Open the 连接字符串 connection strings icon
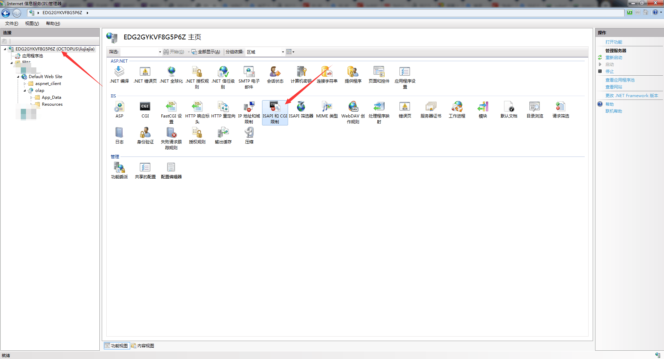 327,72
